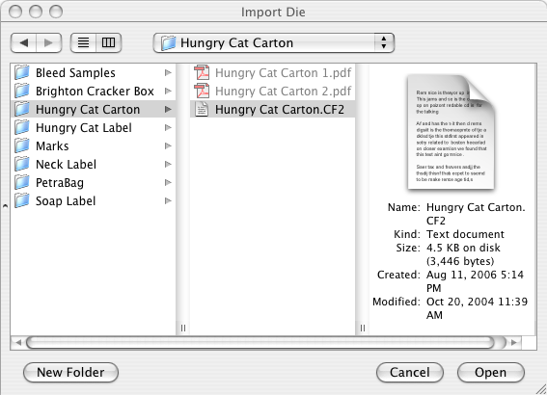
Task: Go forward with the right arrow button
Action: point(49,42)
